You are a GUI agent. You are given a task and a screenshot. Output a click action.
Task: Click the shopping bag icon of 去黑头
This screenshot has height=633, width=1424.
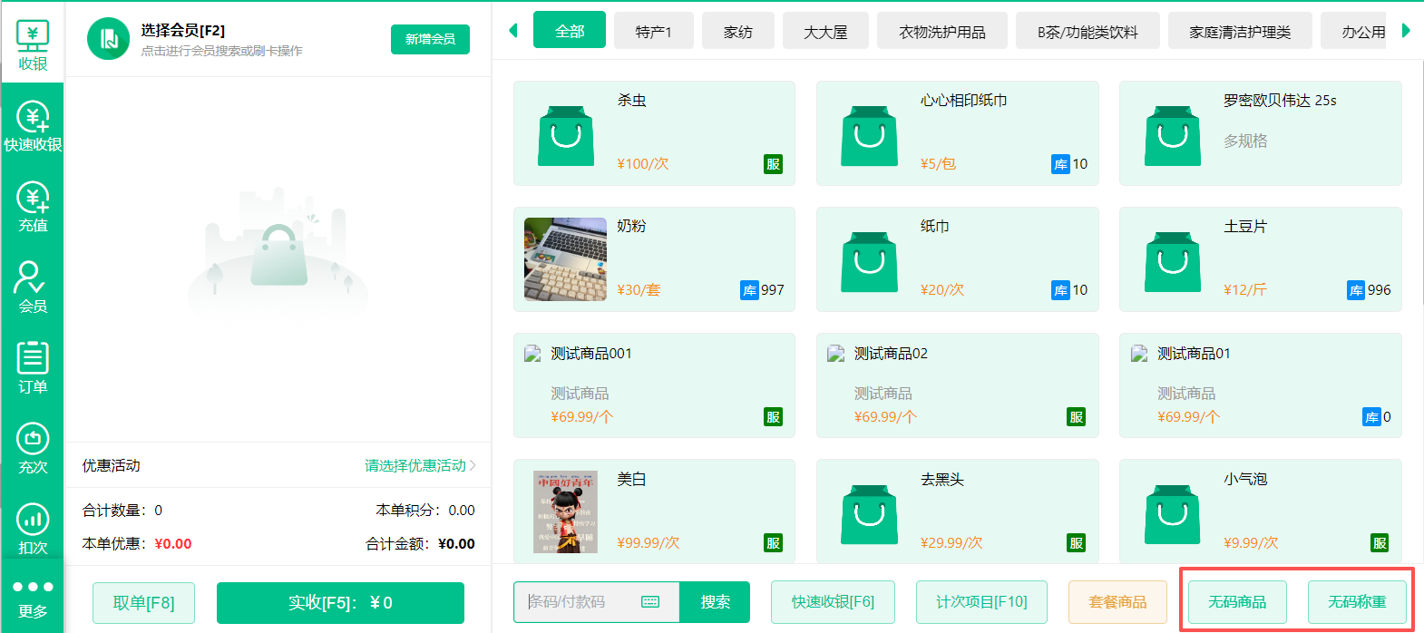869,513
